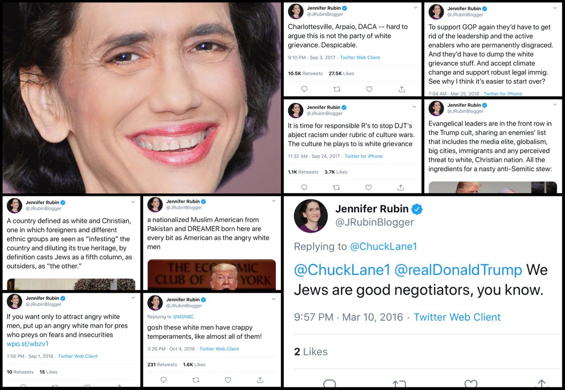Viewport: 565px width, 390px height.
Task: Open the wpo.st/wbzv1 link
Action: click(27, 344)
